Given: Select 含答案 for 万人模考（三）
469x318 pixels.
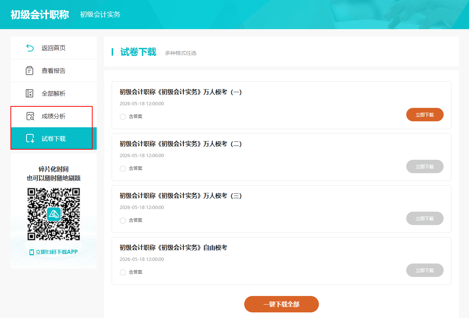Looking at the screenshot, I should tap(123, 220).
